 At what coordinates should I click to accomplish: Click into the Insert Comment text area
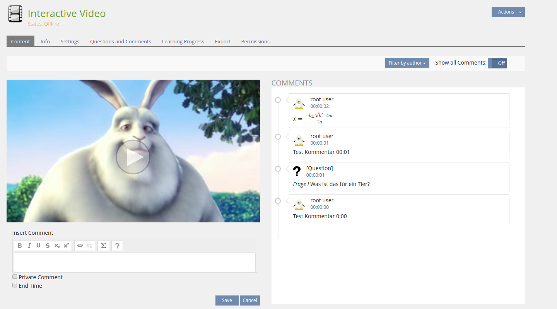[135, 262]
